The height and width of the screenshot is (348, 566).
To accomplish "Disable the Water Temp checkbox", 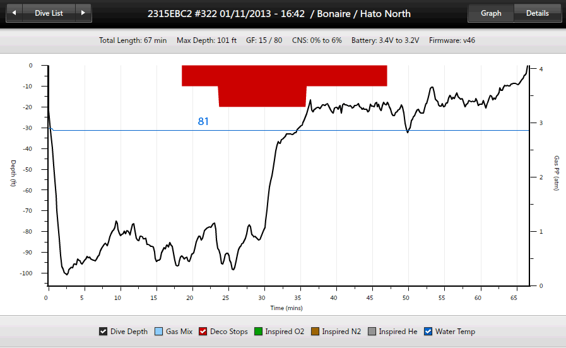I will [x=428, y=332].
